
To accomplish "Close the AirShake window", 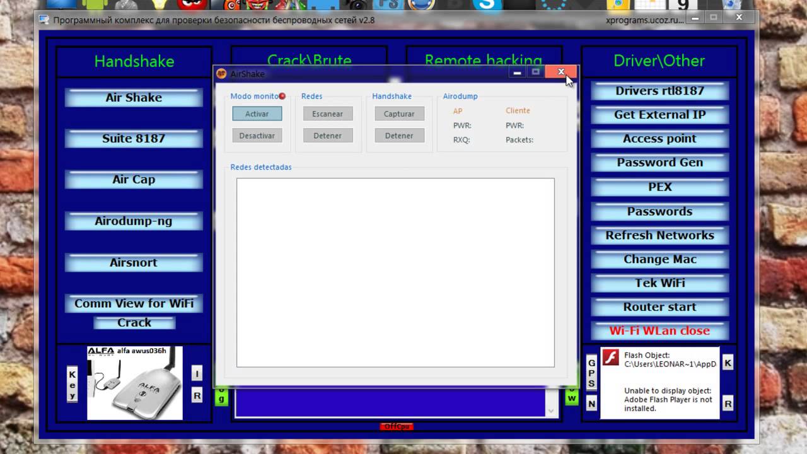I will [x=560, y=72].
